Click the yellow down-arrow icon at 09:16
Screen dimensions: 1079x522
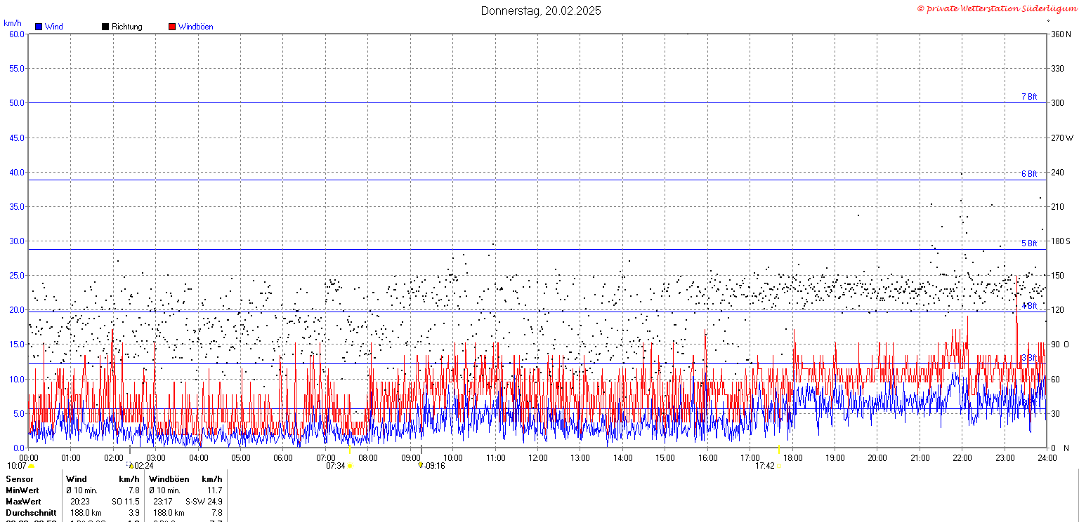pos(420,465)
